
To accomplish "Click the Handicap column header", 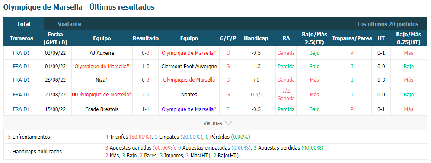I will 256,38.
